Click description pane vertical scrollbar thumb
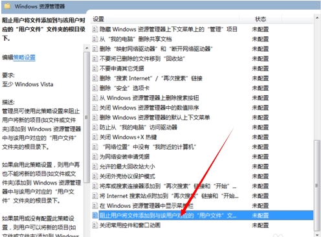The height and width of the screenshot is (237, 321). point(87,117)
